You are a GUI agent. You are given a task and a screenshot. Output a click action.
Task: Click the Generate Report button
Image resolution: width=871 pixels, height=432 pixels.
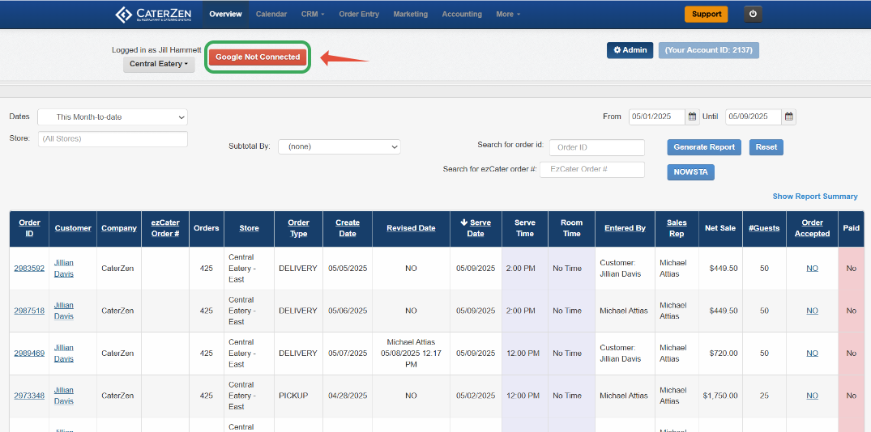coord(704,147)
